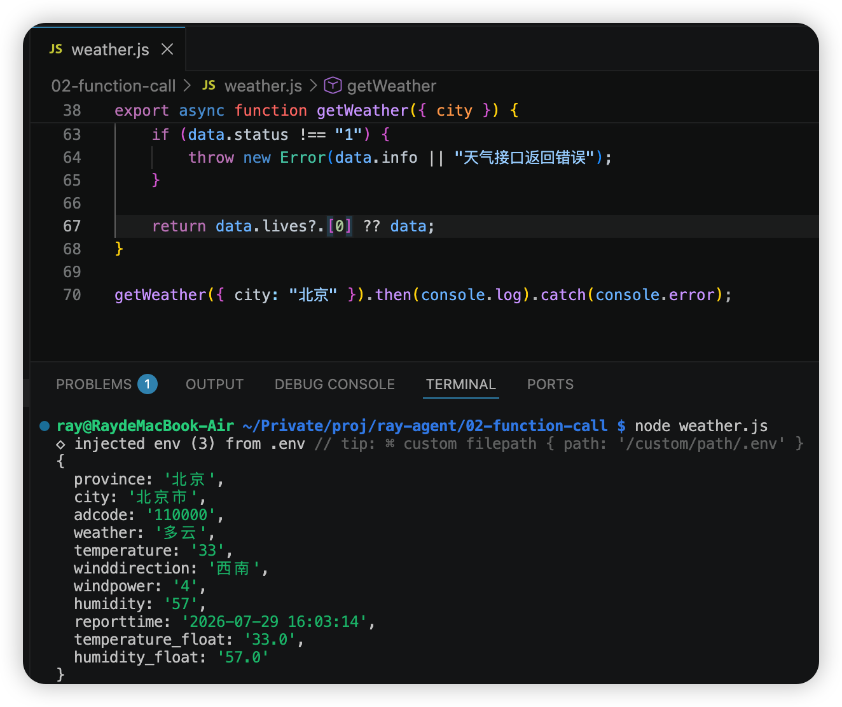Click line number 63 in gutter

point(72,134)
